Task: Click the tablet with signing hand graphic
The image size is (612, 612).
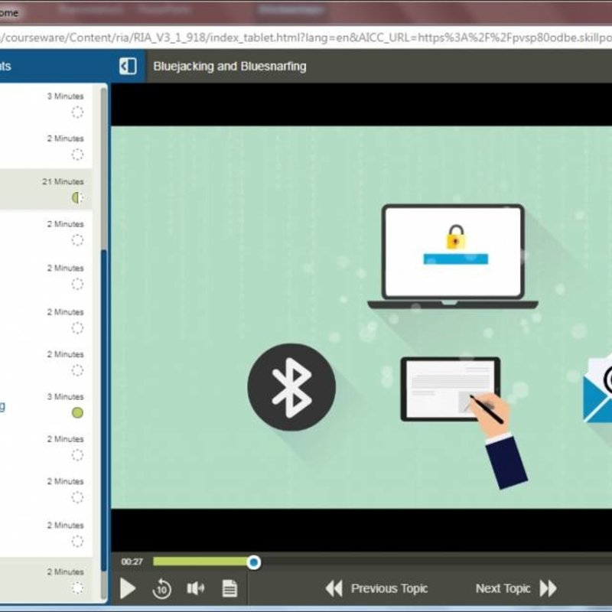Action: click(464, 422)
